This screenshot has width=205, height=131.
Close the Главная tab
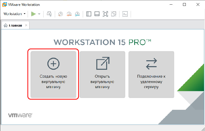coord(26,25)
